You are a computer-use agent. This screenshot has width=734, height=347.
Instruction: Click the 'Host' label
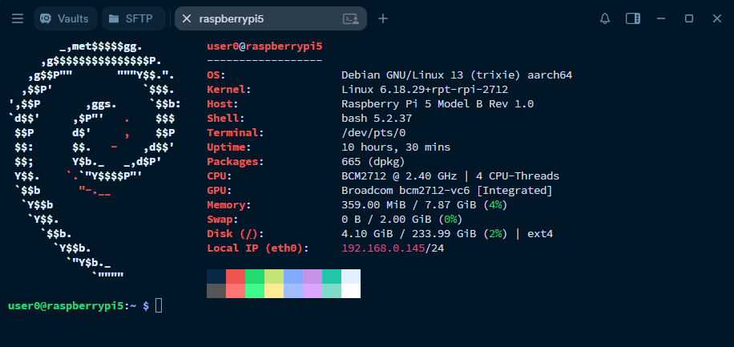(220, 104)
